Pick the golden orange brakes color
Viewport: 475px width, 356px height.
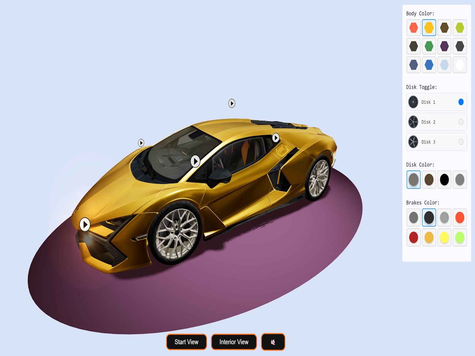pyautogui.click(x=429, y=237)
